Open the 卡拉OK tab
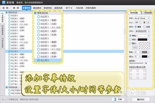The image size is (155, 103). coord(79,8)
